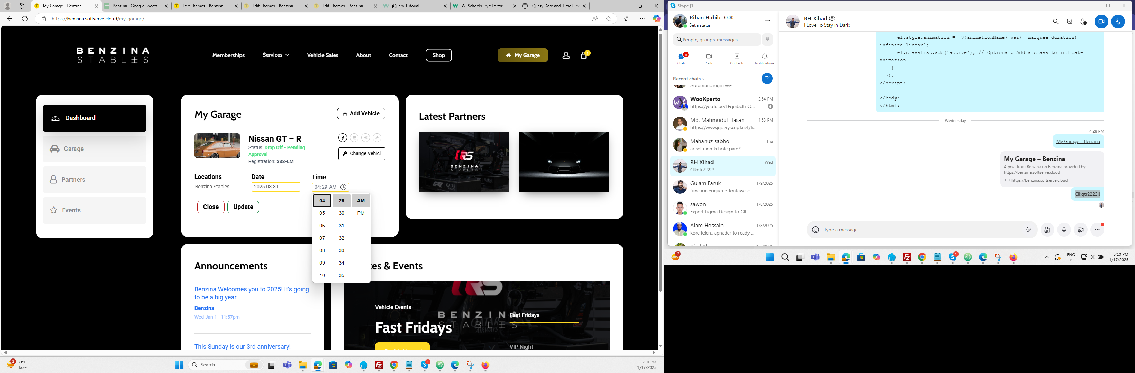Start a Skype video call with RH Xihad
This screenshot has width=1135, height=373.
click(1101, 21)
